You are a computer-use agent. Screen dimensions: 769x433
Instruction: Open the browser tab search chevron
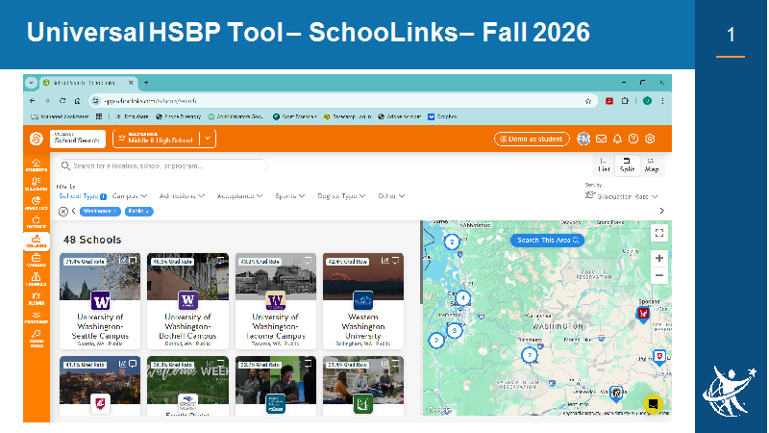point(31,83)
